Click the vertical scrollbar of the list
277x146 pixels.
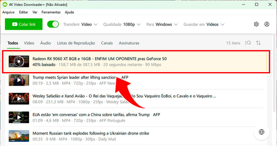tap(274, 74)
